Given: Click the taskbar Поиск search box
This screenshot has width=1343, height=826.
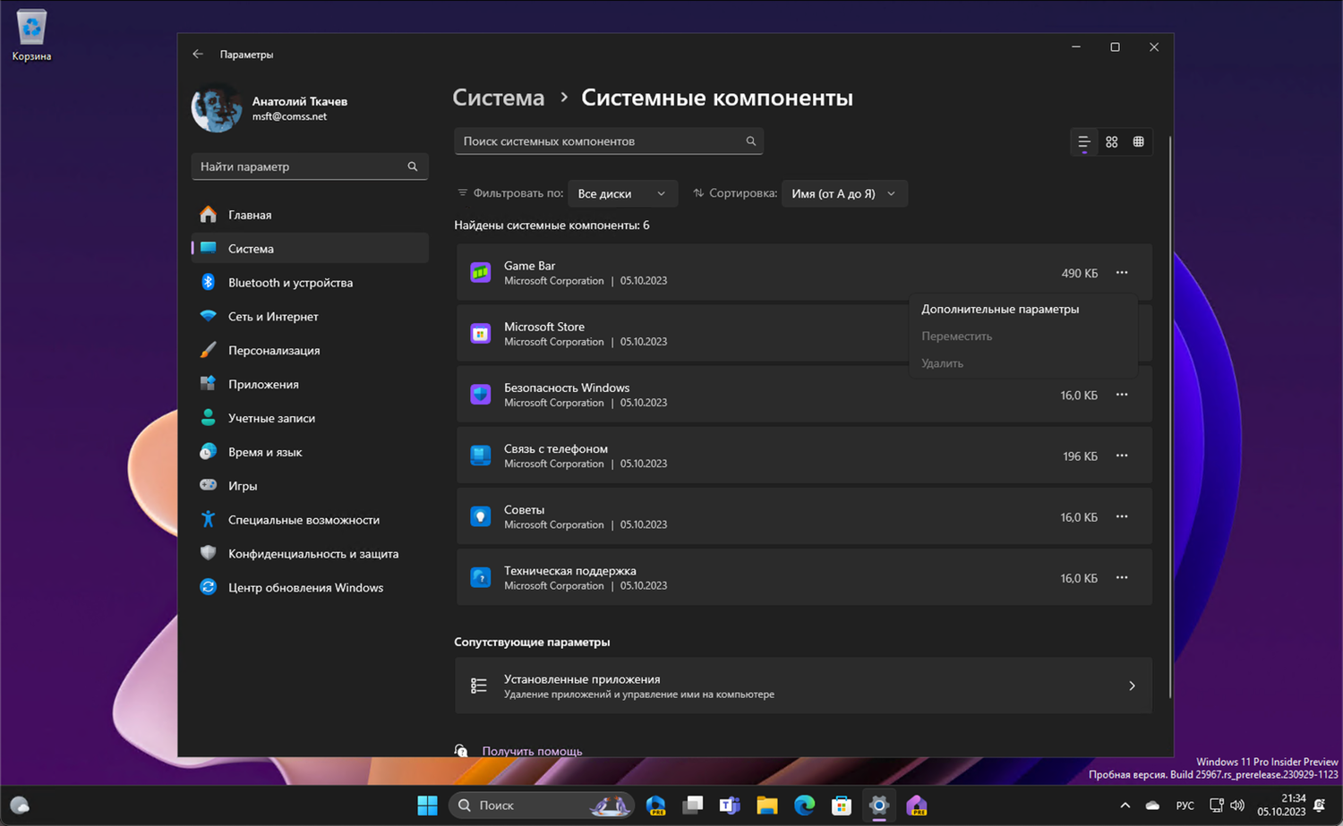Looking at the screenshot, I should pyautogui.click(x=542, y=805).
